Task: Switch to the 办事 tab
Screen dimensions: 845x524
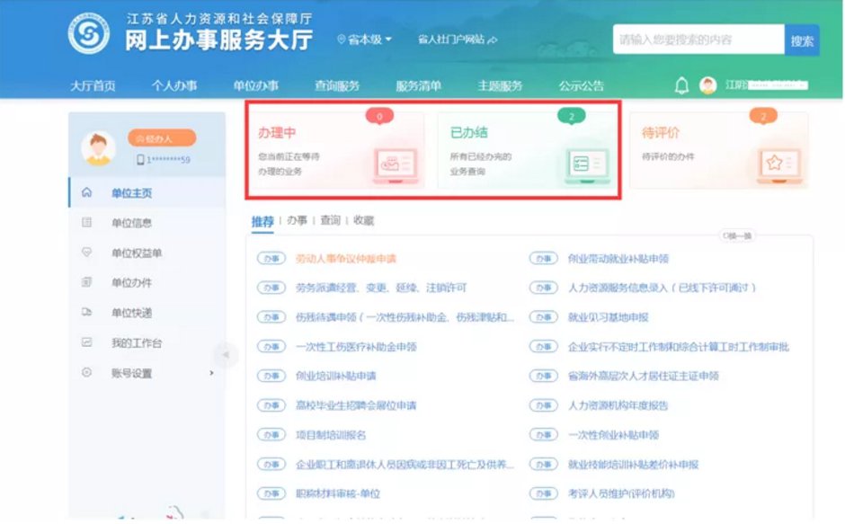Action: coord(297,220)
